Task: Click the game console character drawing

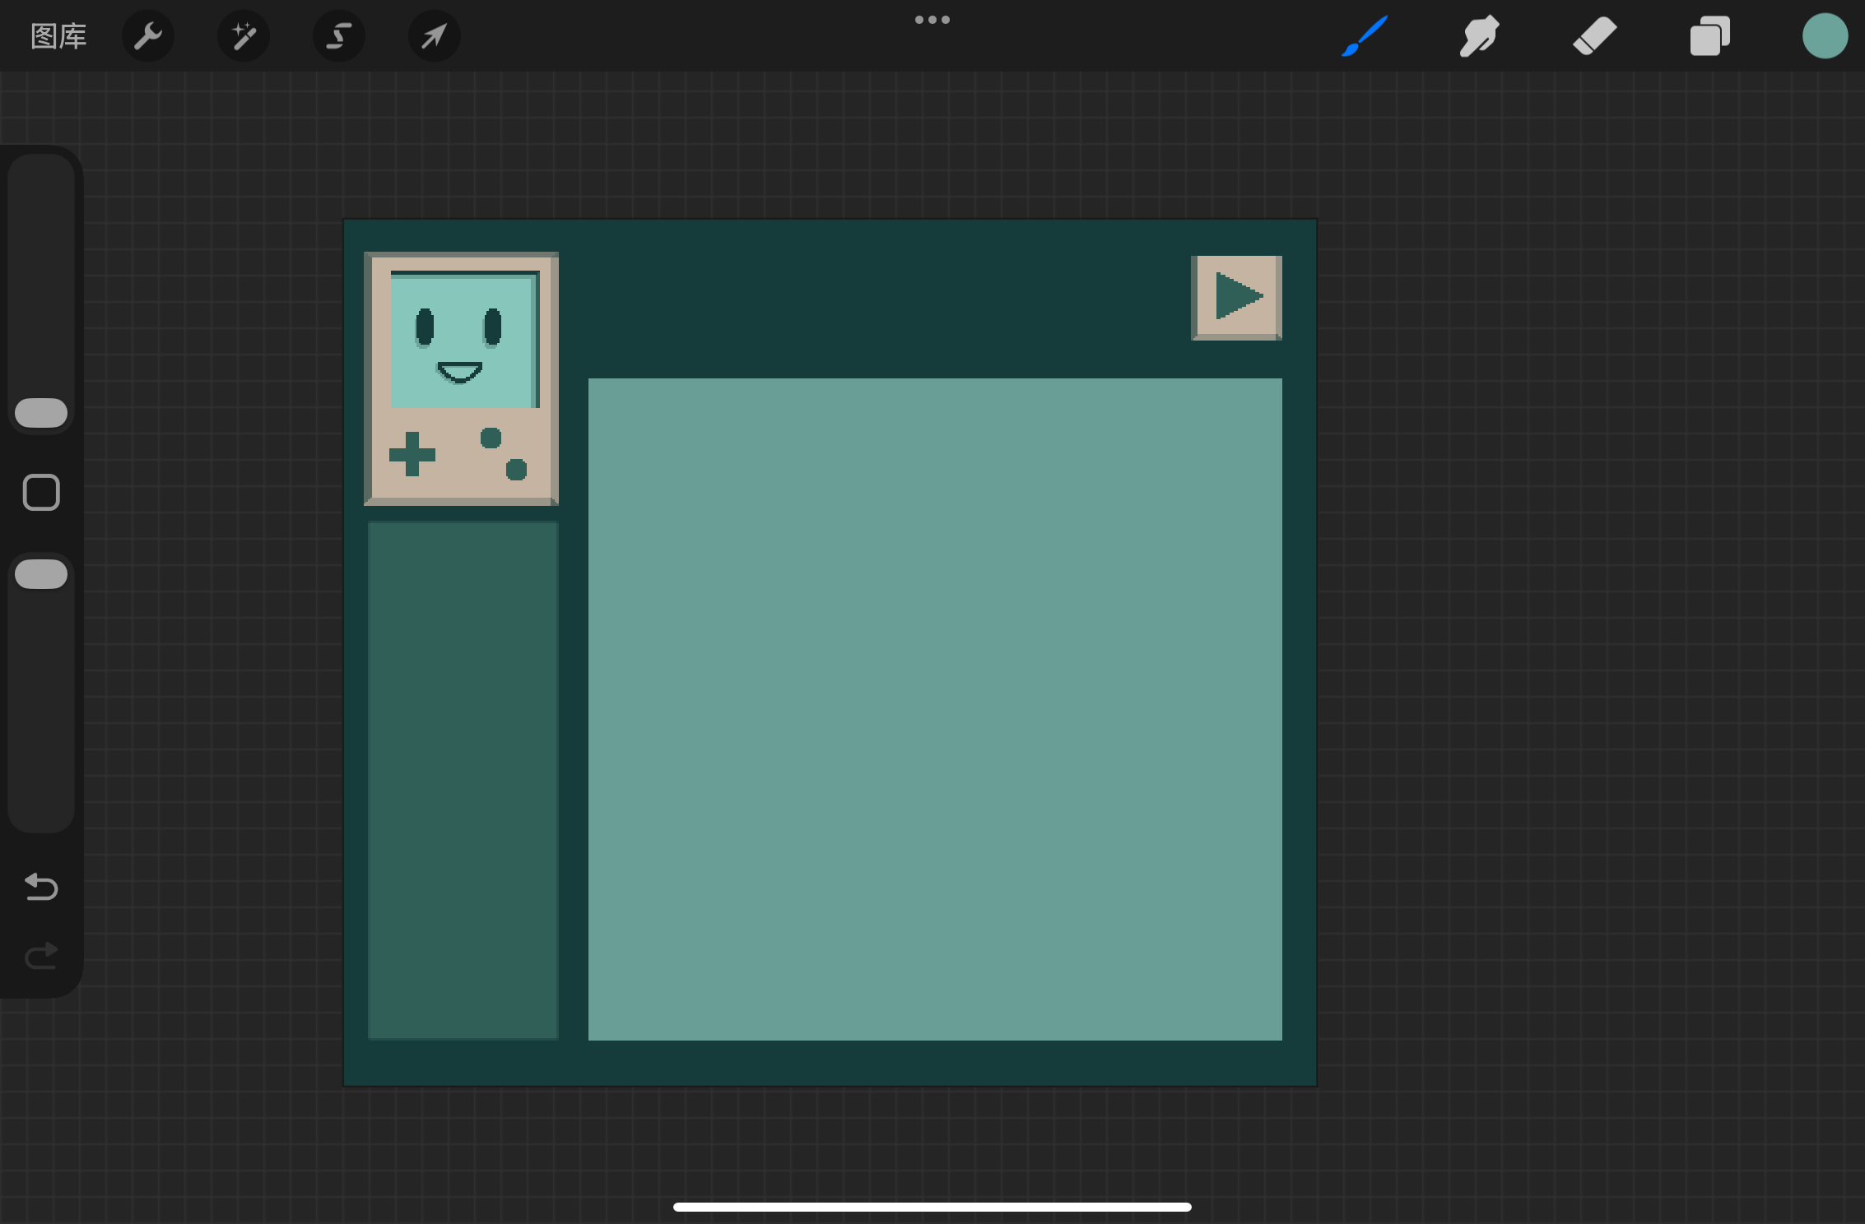Action: (x=462, y=378)
